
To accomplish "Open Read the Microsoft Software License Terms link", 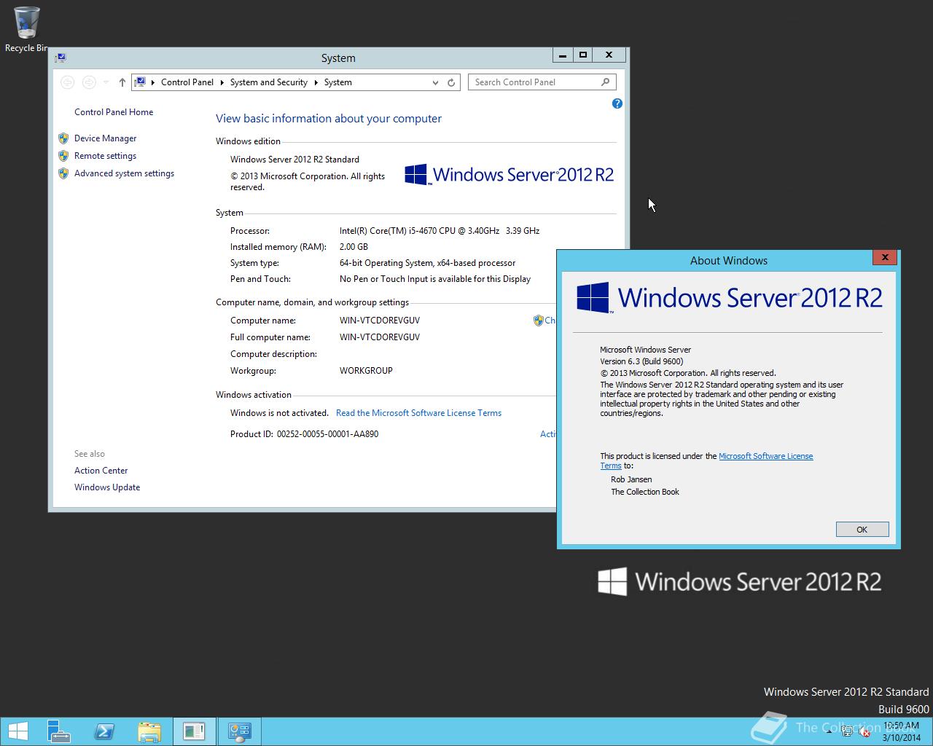I will (x=418, y=412).
